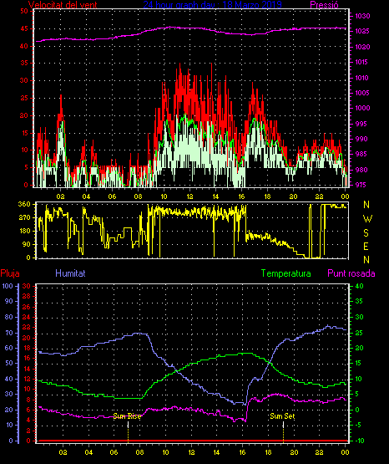Viewport: 389px width, 464px height.
Task: Click the E direction label
Action: 366,246
